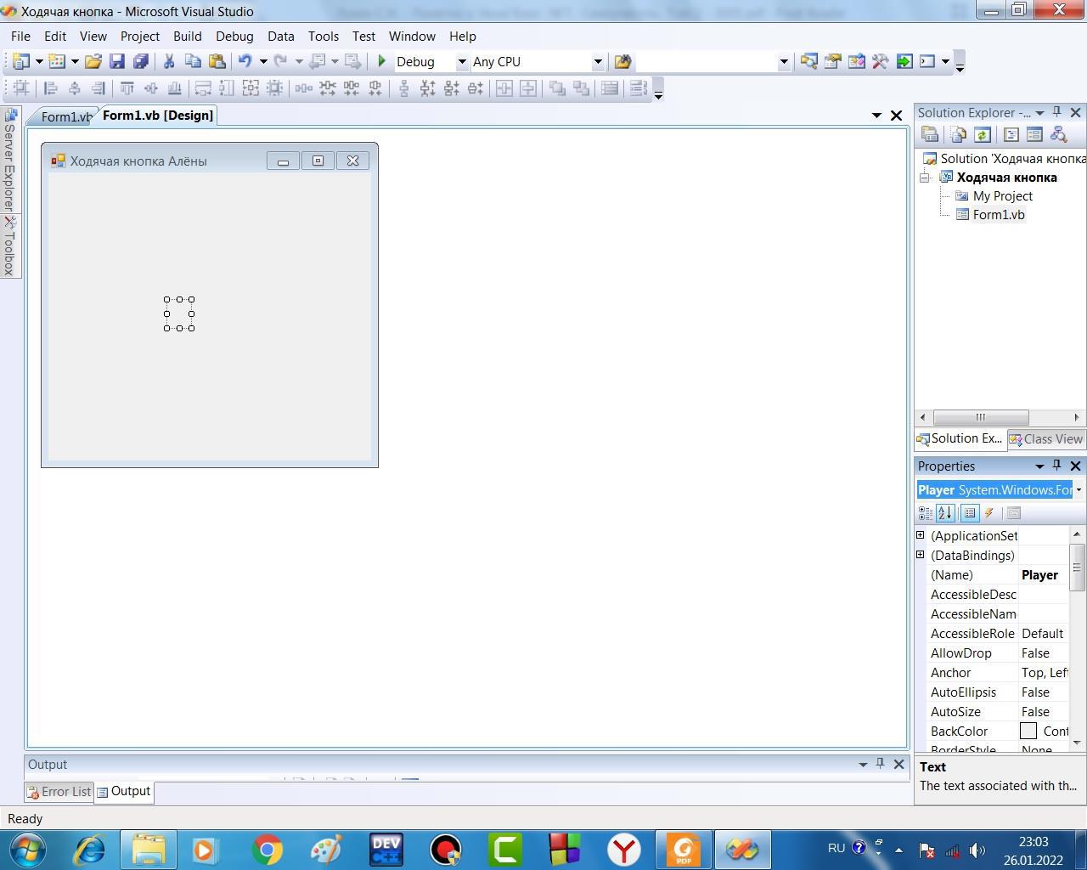This screenshot has width=1087, height=870.
Task: Toggle Alphabetical sorting in Properties
Action: point(945,513)
